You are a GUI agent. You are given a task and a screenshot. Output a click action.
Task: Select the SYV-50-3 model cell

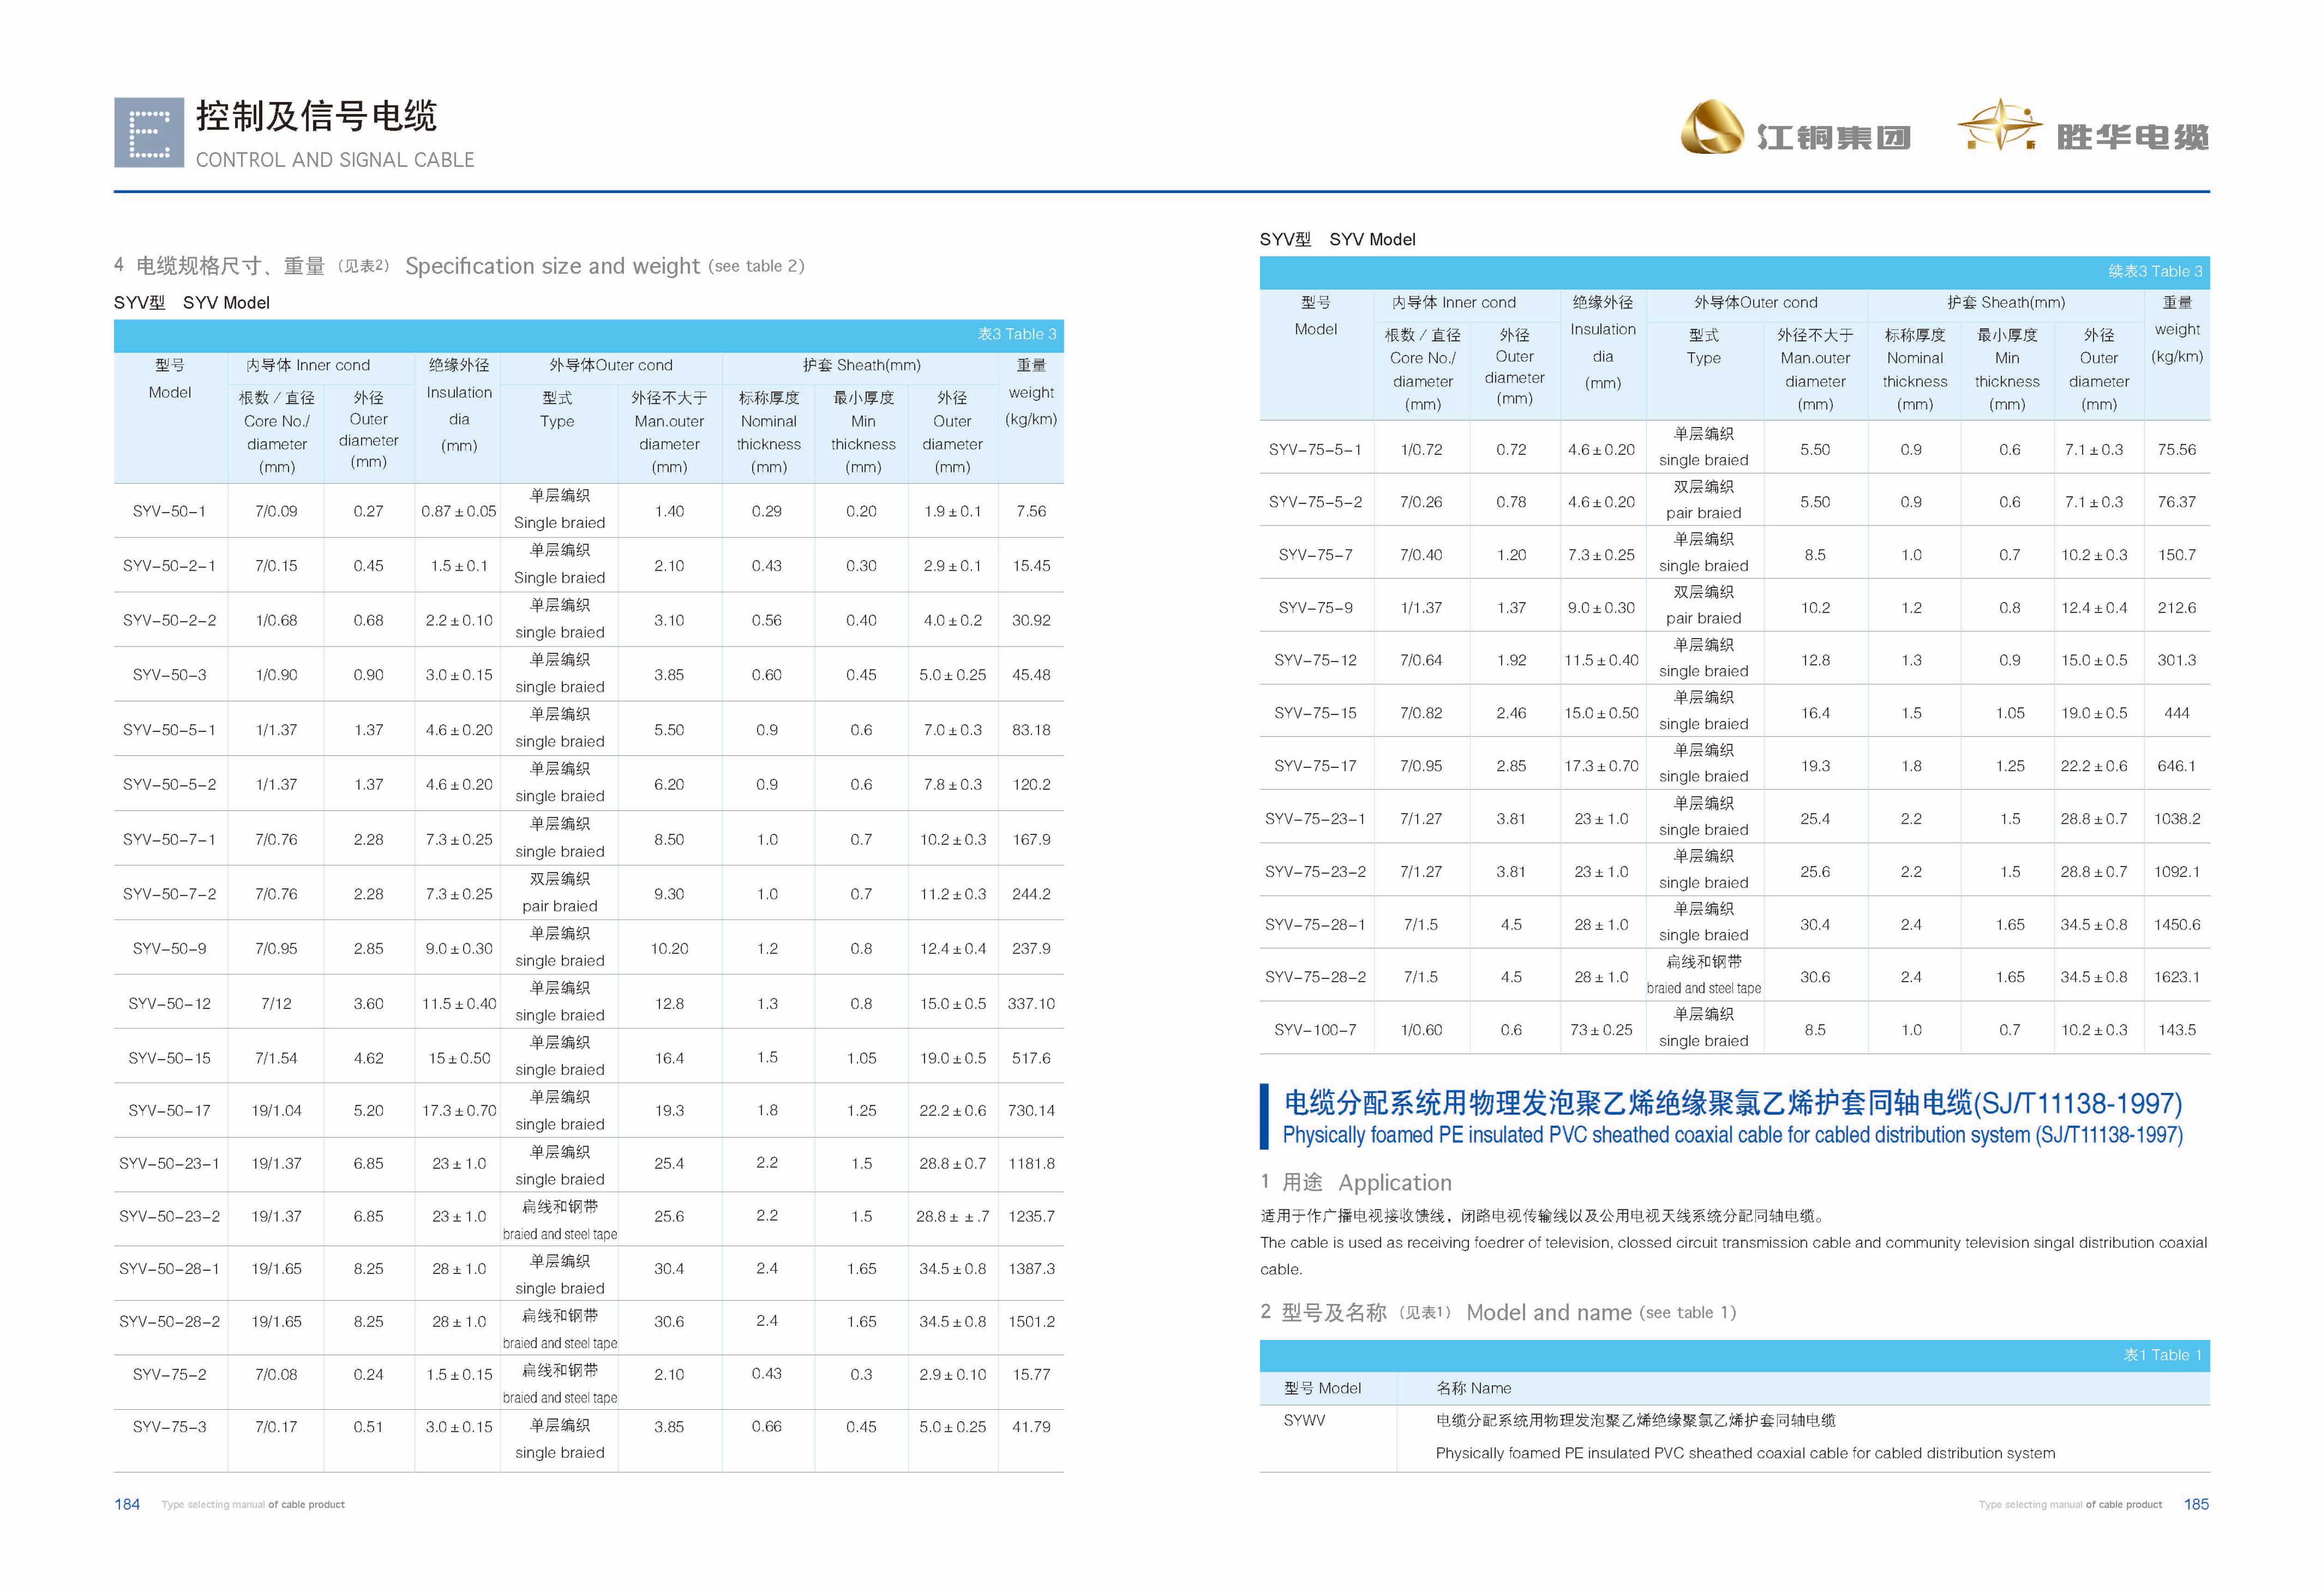tap(170, 675)
